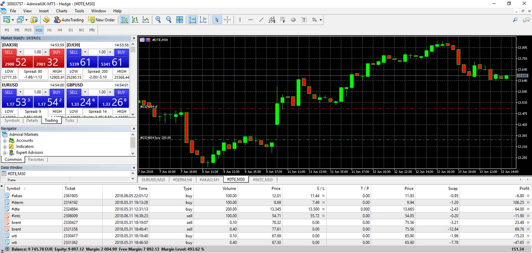Open the DAX30 volume dropdown

tap(20, 52)
